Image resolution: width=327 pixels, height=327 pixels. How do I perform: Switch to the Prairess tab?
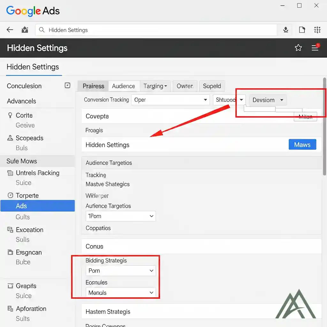click(93, 86)
